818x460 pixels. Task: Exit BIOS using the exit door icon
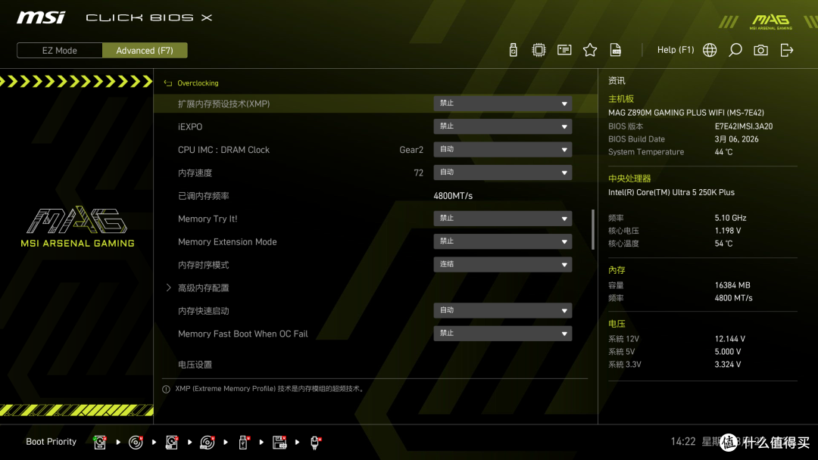coord(787,50)
